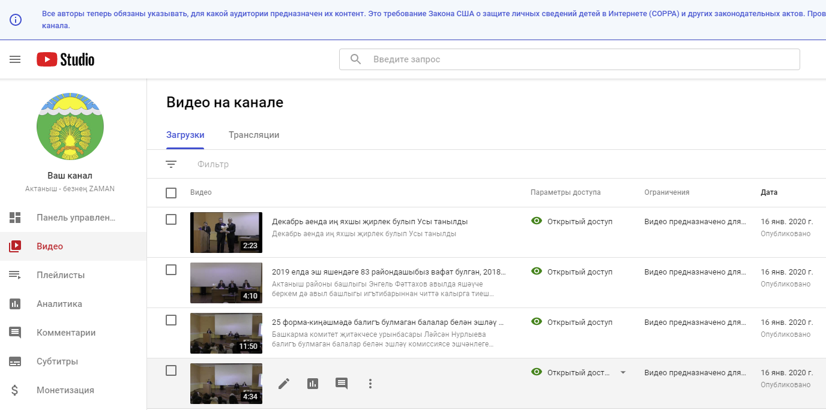The image size is (826, 410).
Task: Sort by the Дата column header
Action: click(x=769, y=192)
